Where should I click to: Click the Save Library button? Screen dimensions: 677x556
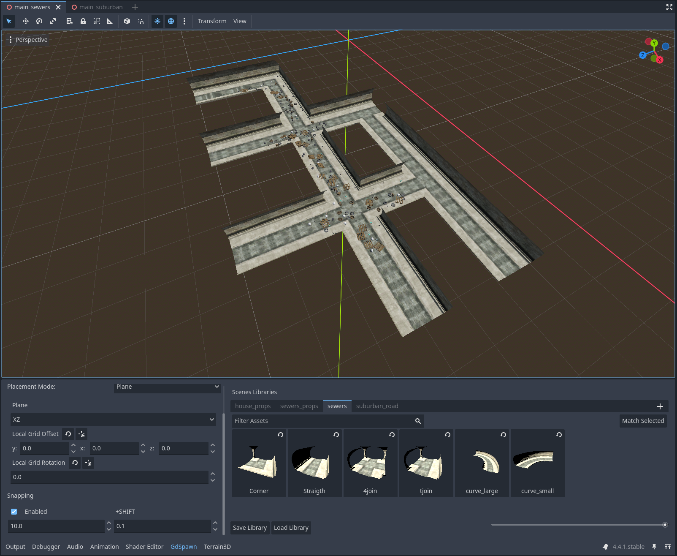(250, 528)
